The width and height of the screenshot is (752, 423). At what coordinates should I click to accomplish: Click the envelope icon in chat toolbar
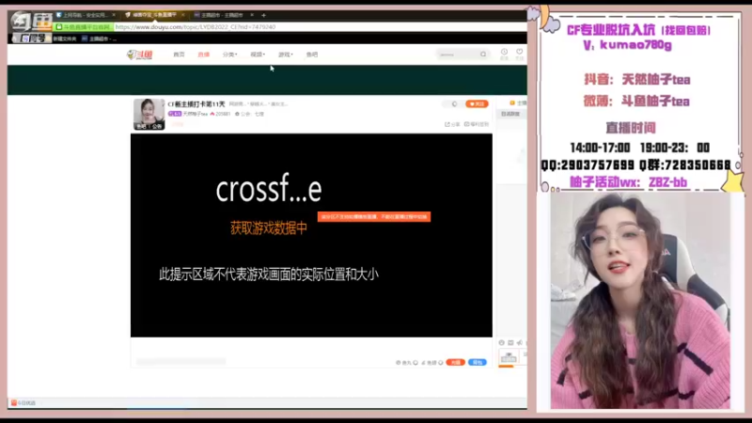pyautogui.click(x=510, y=342)
